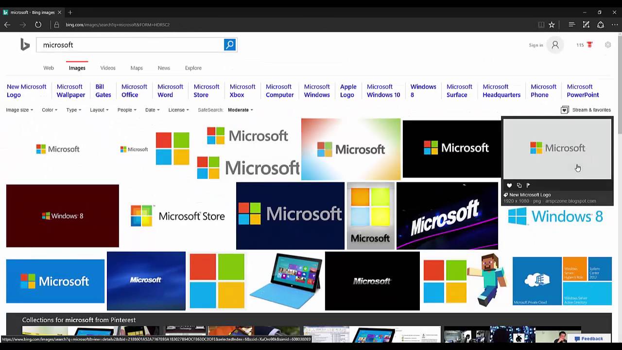The height and width of the screenshot is (350, 622).
Task: Refresh the page using the reload icon
Action: pos(38,25)
